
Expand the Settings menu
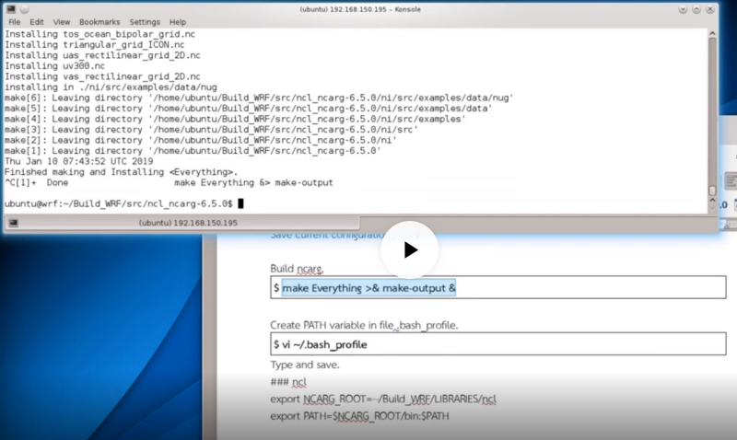144,21
